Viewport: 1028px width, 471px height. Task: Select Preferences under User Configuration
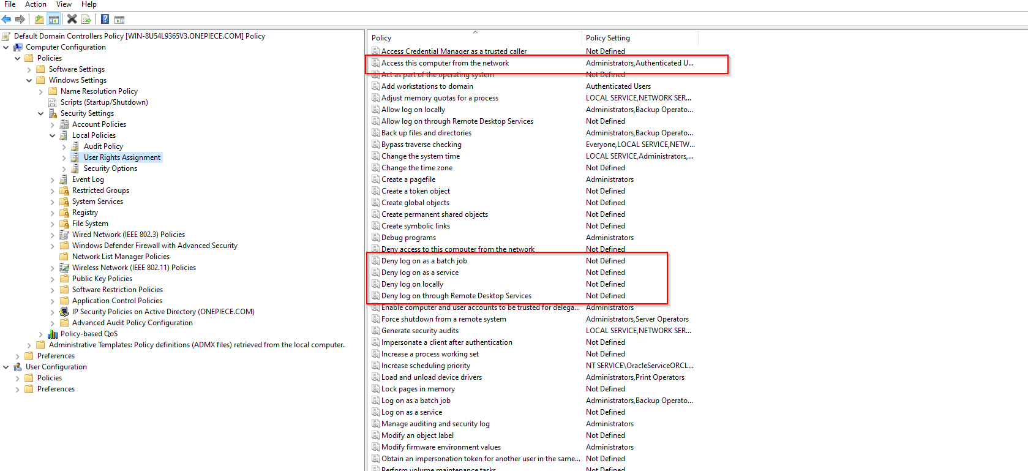56,389
